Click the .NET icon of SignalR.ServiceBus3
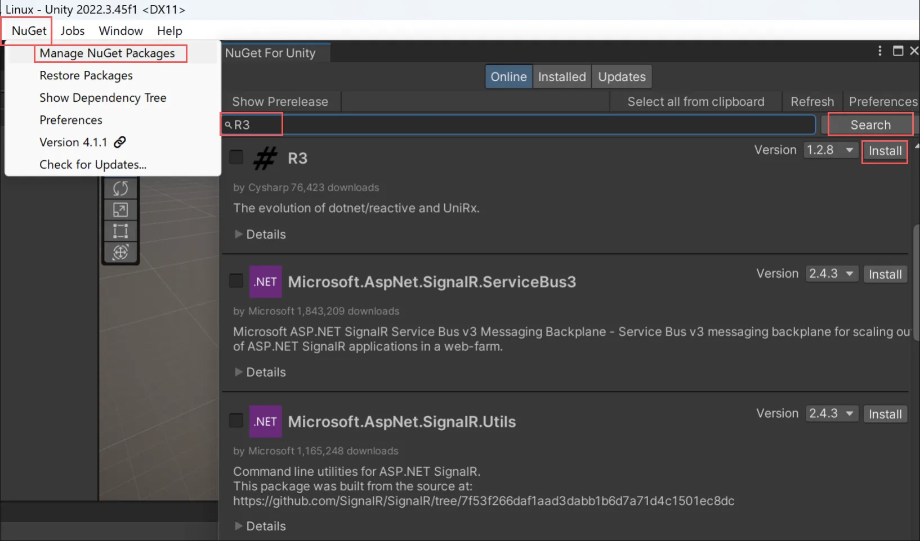This screenshot has height=541, width=920. click(x=265, y=282)
